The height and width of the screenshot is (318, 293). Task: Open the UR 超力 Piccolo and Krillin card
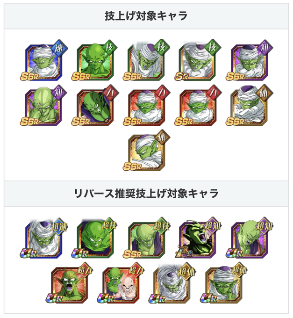121,283
